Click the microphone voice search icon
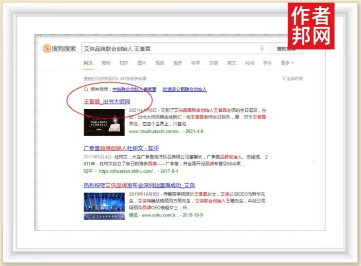The height and width of the screenshot is (266, 361). tap(262, 48)
